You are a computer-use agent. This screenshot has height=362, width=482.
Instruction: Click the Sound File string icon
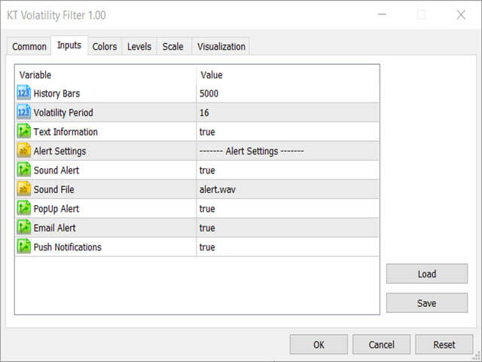(23, 189)
